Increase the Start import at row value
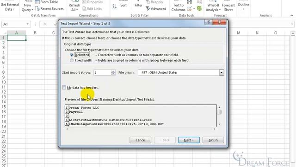Image resolution: width=296 pixels, height=167 pixels. [x=113, y=71]
